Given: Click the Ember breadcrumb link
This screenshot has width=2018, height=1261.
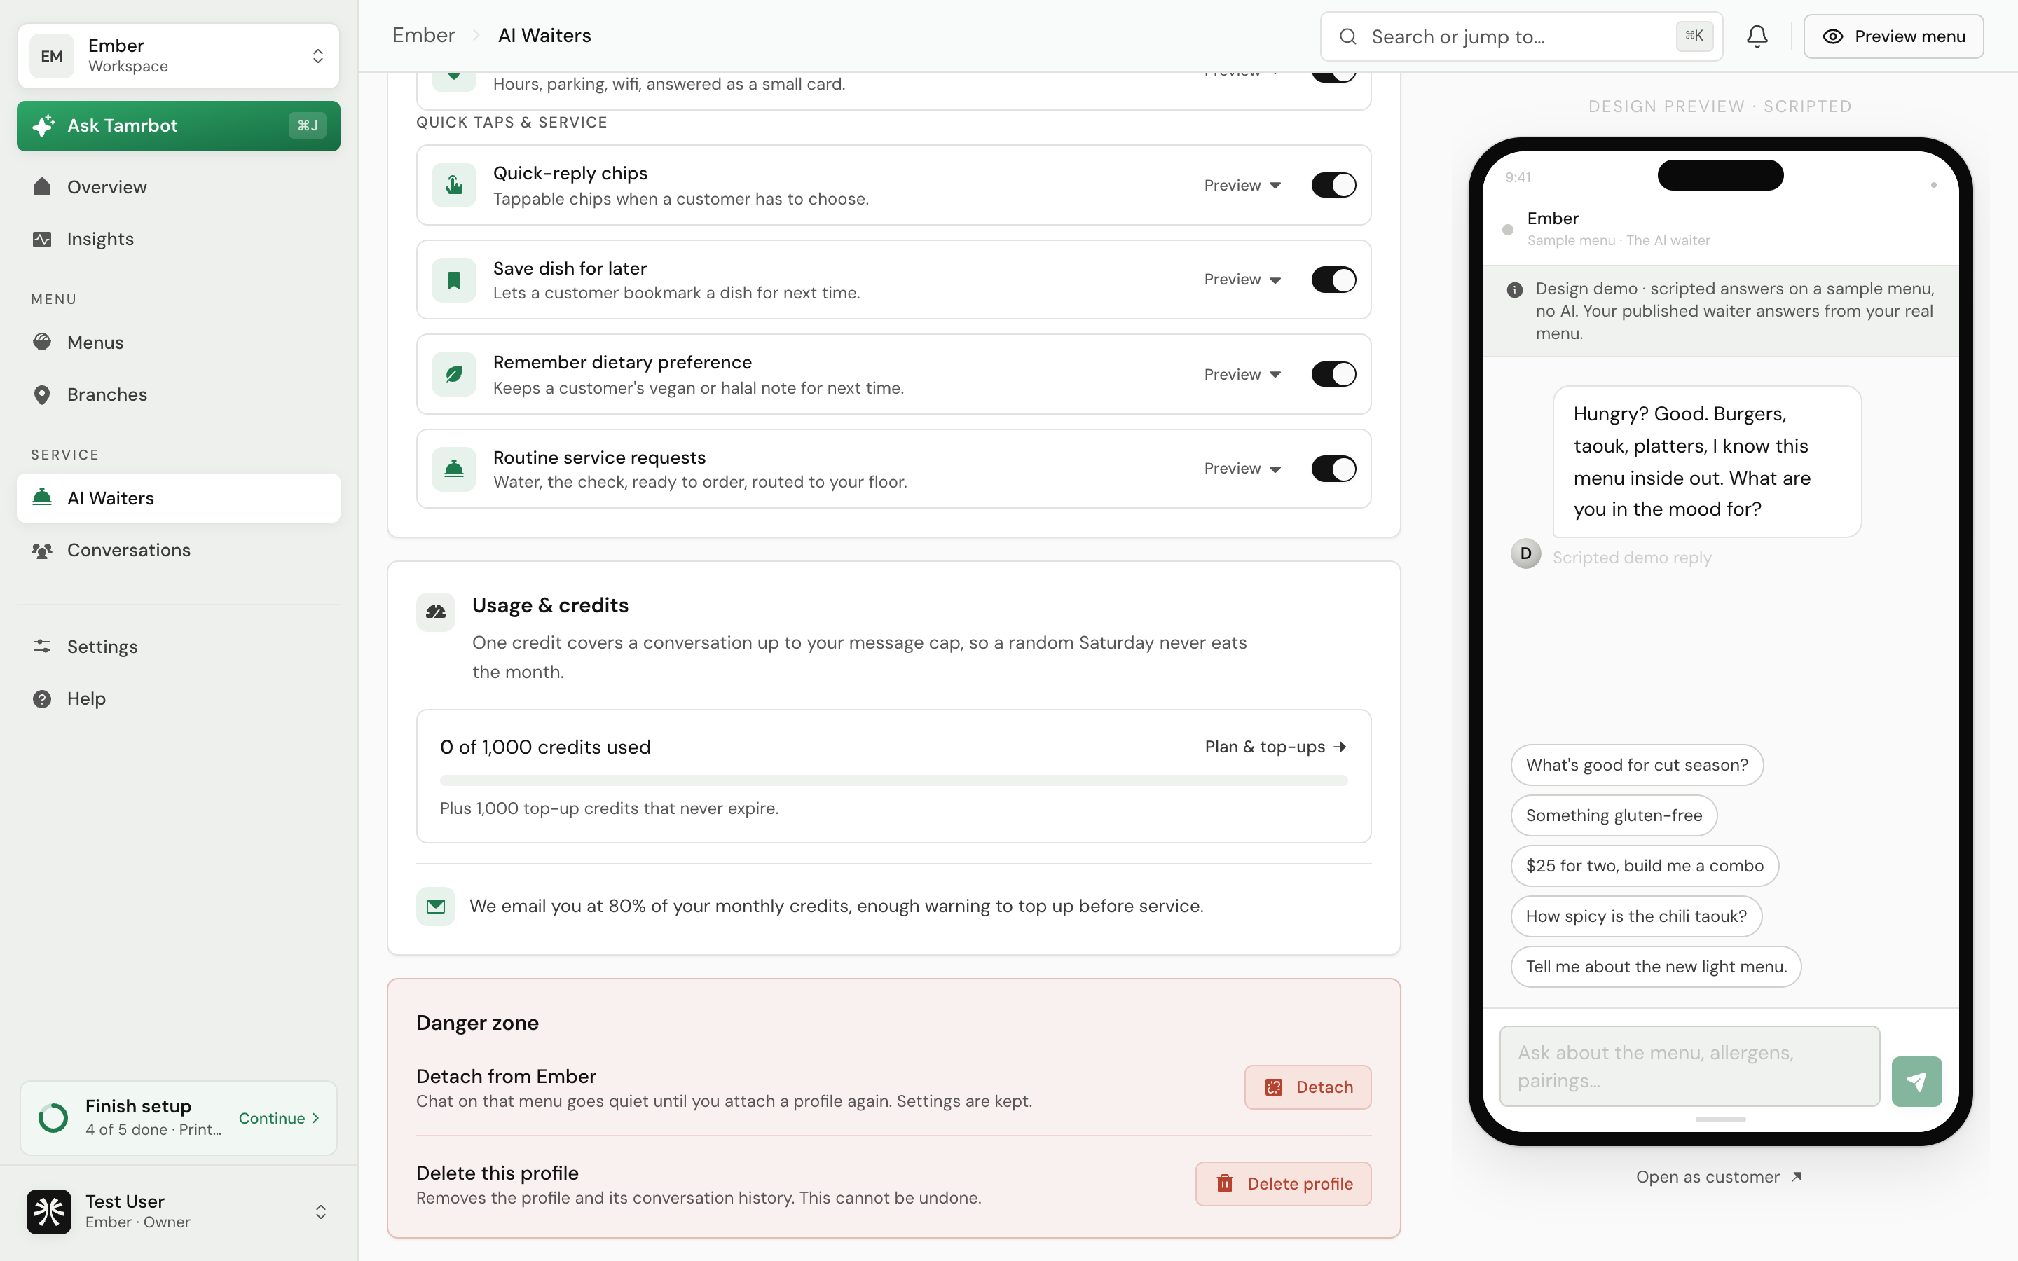Looking at the screenshot, I should coord(424,36).
